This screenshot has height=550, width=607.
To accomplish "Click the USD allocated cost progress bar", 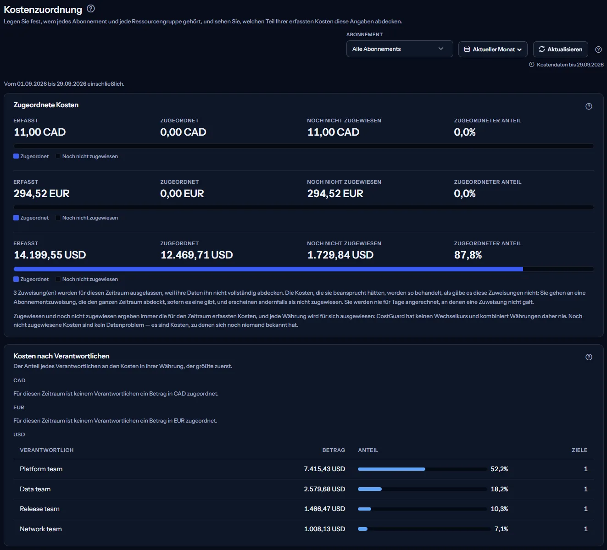I will click(304, 269).
